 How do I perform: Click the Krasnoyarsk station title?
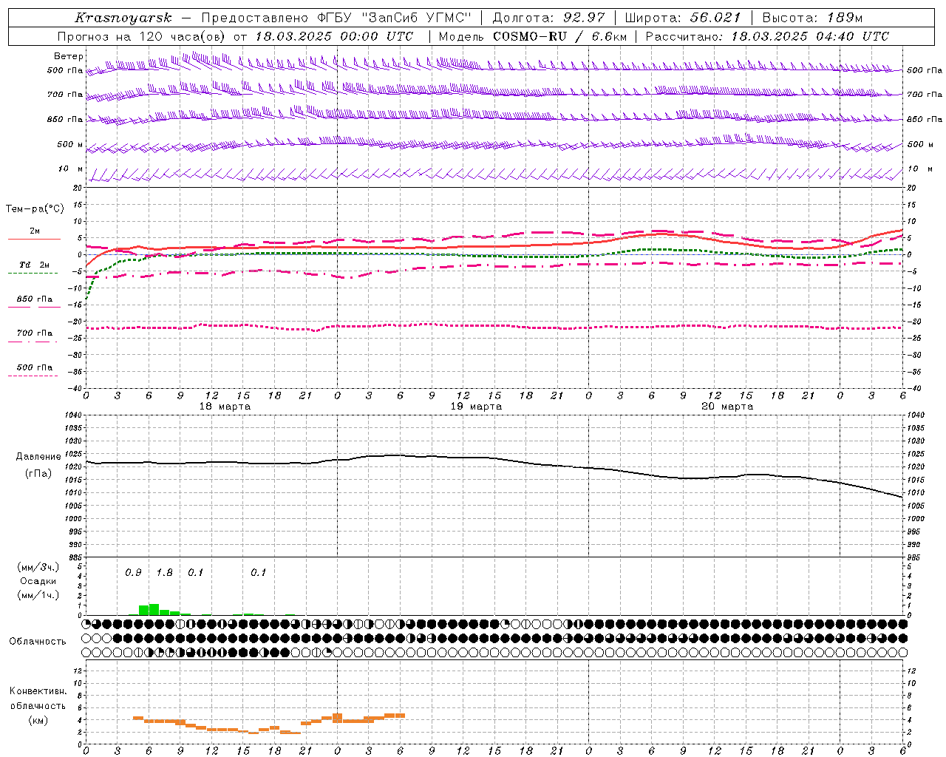click(x=123, y=18)
